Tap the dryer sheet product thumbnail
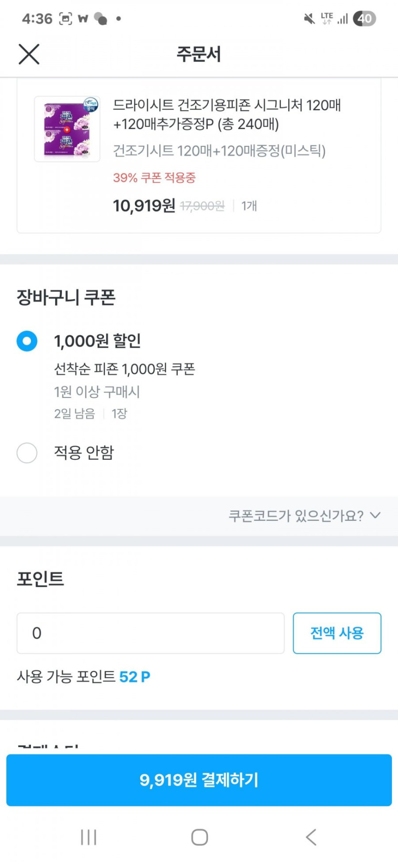 [67, 129]
